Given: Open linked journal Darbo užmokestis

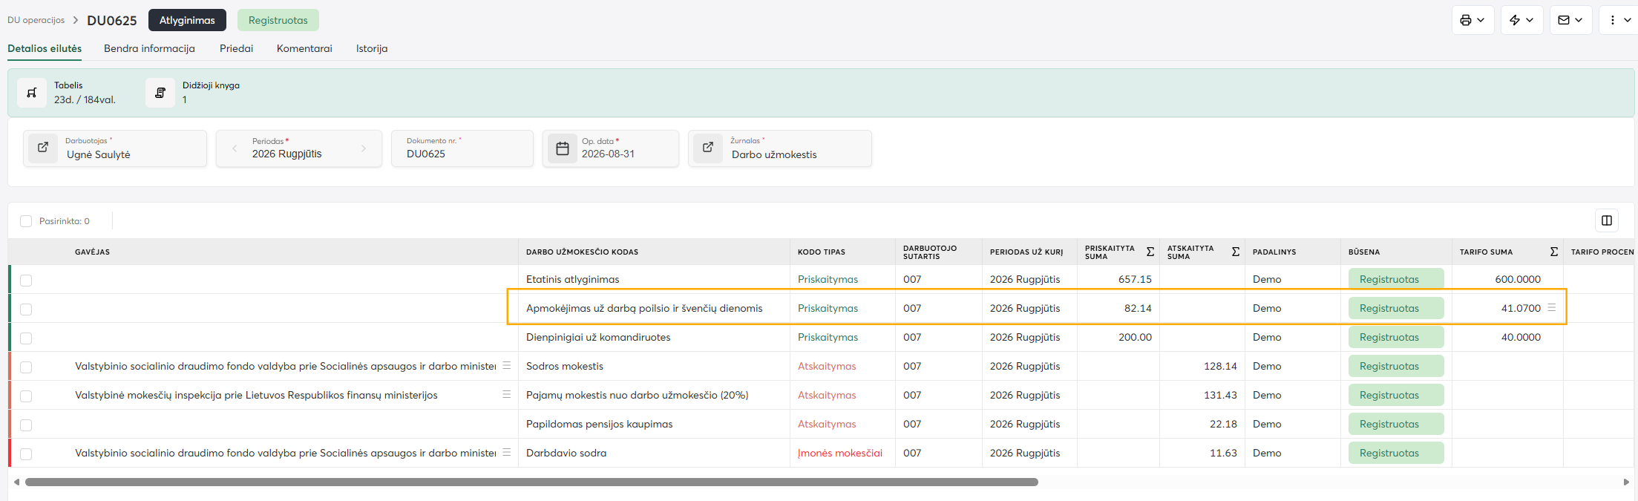Looking at the screenshot, I should tap(708, 147).
